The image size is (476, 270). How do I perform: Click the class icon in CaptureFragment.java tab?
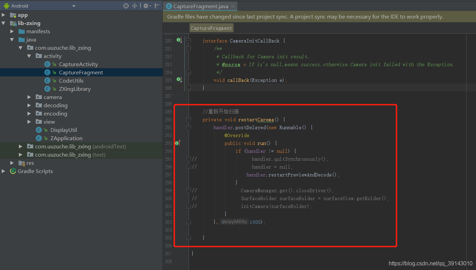click(169, 6)
